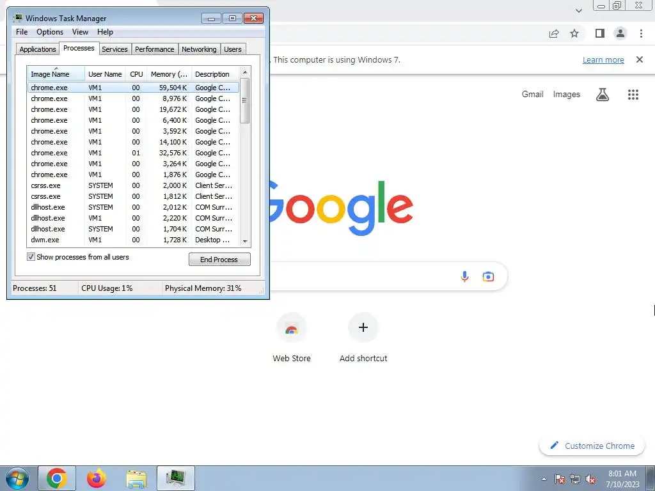This screenshot has width=655, height=491.
Task: Select the Processes tab
Action: tap(79, 49)
